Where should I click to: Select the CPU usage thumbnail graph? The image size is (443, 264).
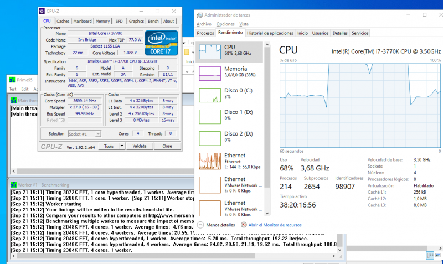[210, 51]
